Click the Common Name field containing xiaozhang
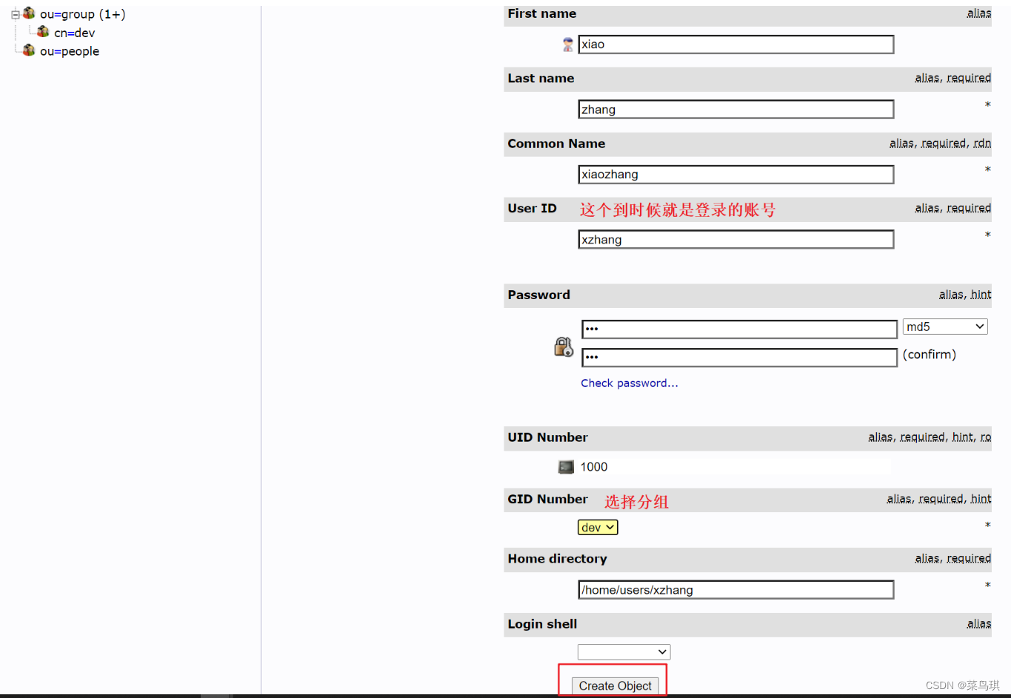The width and height of the screenshot is (1011, 698). pyautogui.click(x=735, y=175)
